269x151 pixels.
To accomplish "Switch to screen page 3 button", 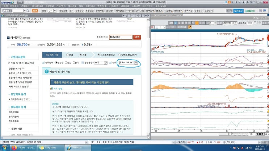I will (x=236, y=2).
